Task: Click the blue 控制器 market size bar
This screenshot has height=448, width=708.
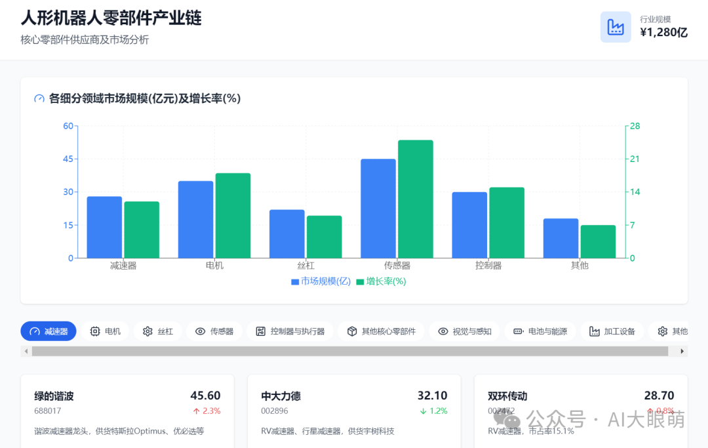Action: [469, 226]
